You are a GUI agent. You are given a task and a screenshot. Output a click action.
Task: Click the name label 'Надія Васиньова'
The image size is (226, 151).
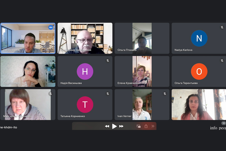[x=71, y=83]
